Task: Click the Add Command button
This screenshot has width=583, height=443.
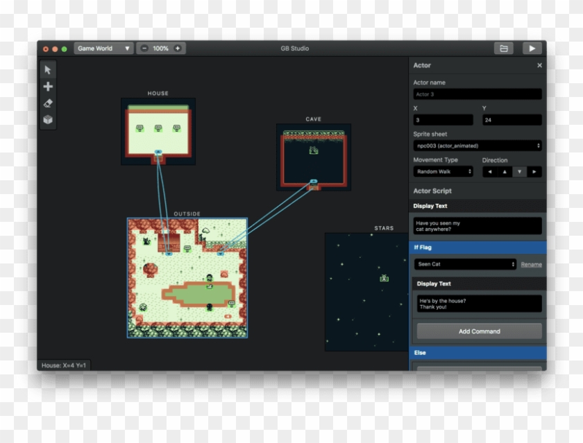Action: coord(479,331)
